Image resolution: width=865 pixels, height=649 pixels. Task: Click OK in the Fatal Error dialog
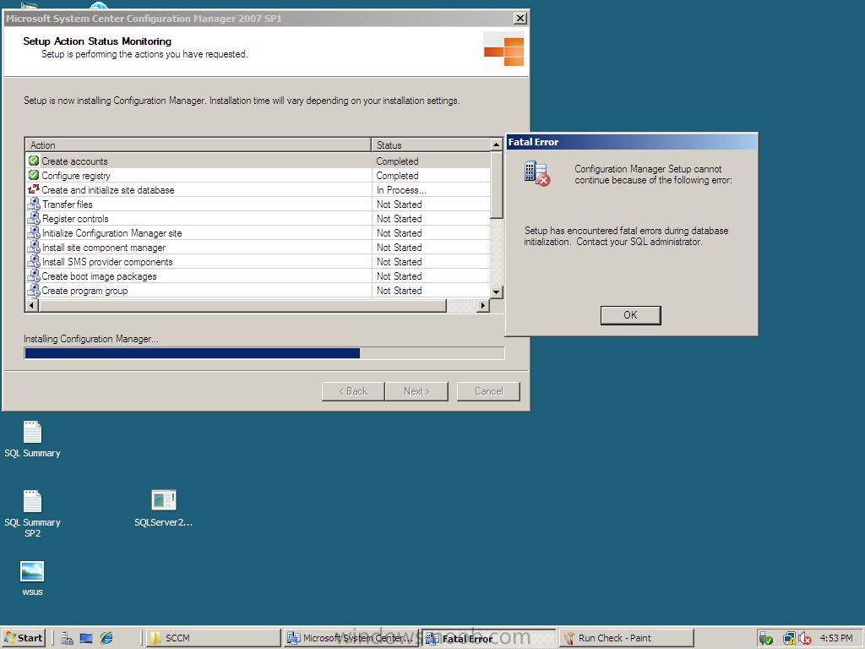pyautogui.click(x=630, y=315)
